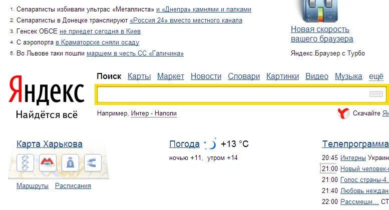Open the Расписания link
This screenshot has height=210, width=389.
73,185
